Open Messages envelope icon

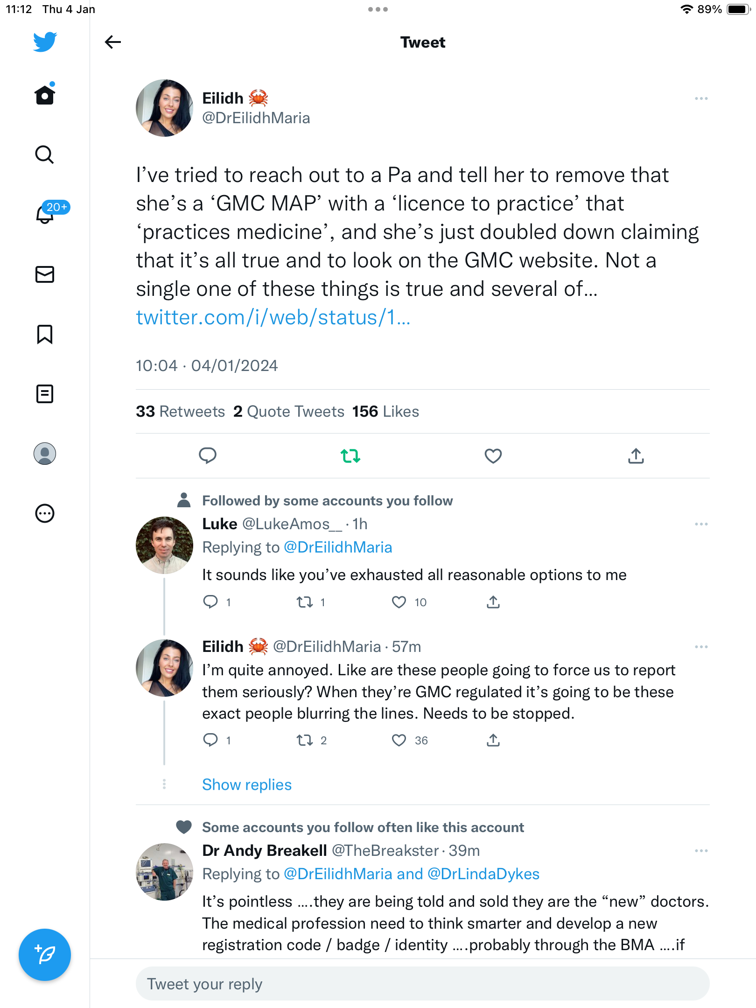[x=45, y=274]
